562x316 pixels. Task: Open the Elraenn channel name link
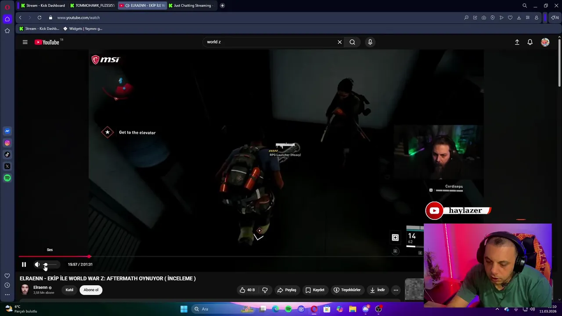(x=40, y=287)
